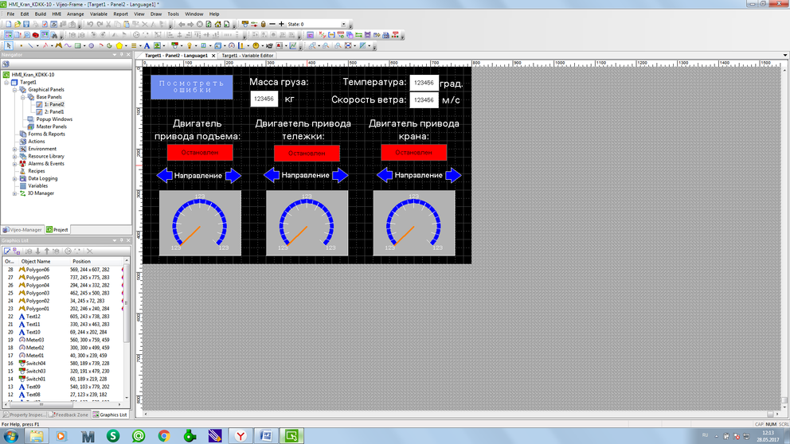Screen dimensions: 790x444
Task: Open the Draw menu
Action: coord(156,14)
